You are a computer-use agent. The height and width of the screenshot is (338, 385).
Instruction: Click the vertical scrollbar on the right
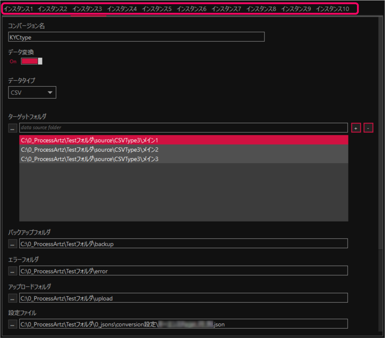point(381,128)
